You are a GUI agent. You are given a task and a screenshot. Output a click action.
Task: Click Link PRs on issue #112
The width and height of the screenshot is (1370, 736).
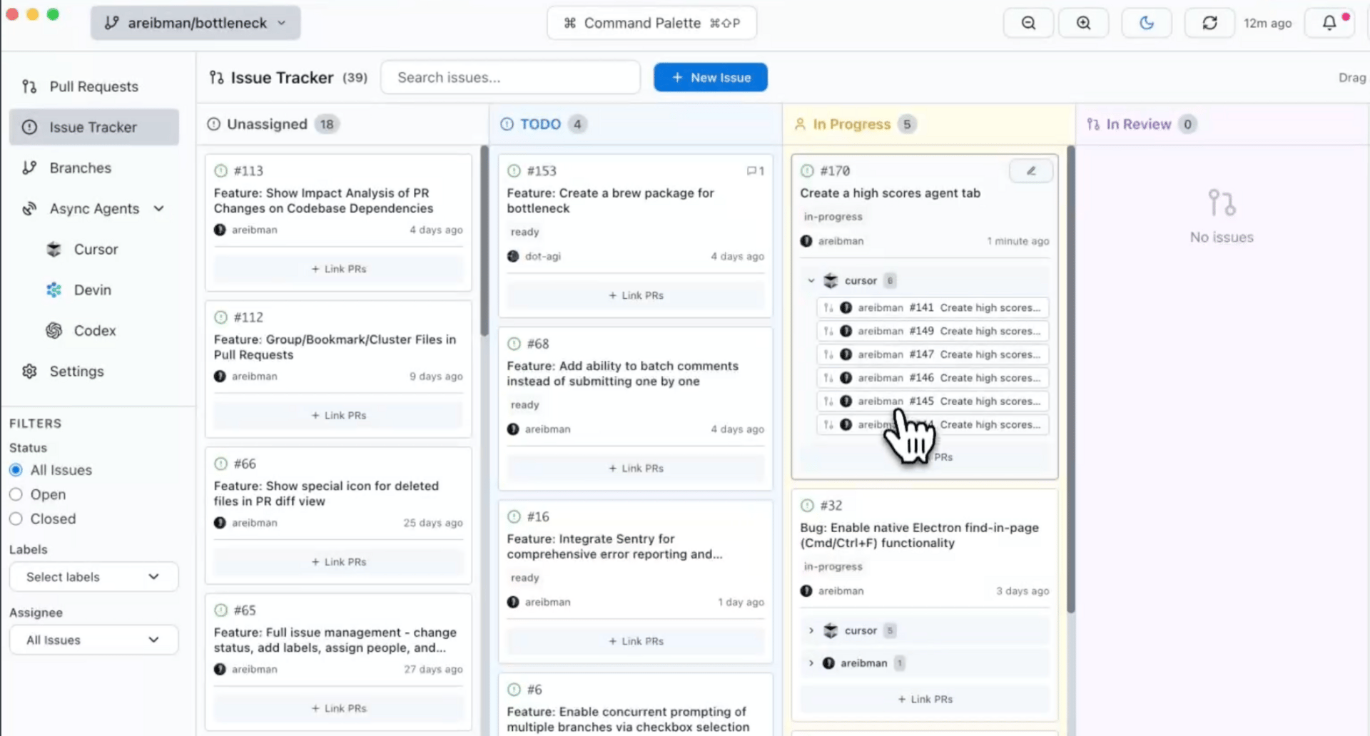tap(338, 415)
